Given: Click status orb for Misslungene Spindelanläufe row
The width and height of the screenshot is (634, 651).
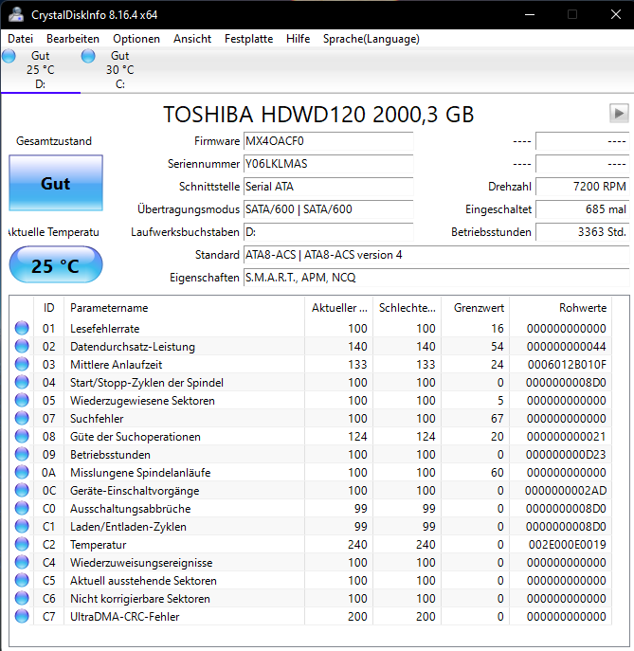Looking at the screenshot, I should pyautogui.click(x=22, y=472).
